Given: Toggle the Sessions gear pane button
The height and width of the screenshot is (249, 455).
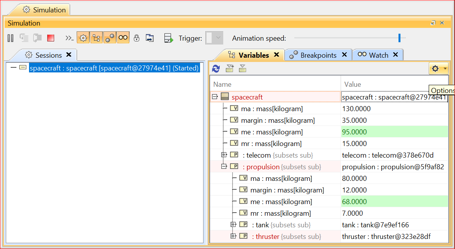Looking at the screenshot, I should [83, 38].
